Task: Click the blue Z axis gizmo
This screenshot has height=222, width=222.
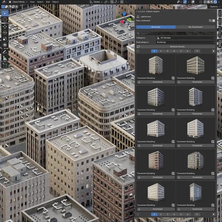Action: (124, 14)
